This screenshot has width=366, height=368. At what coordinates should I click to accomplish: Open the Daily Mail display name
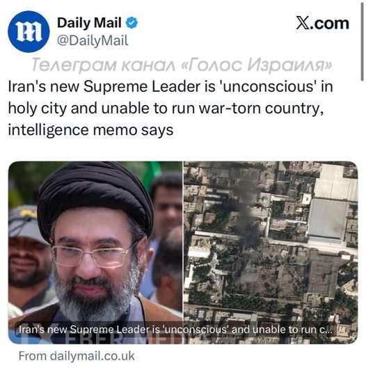click(x=89, y=23)
